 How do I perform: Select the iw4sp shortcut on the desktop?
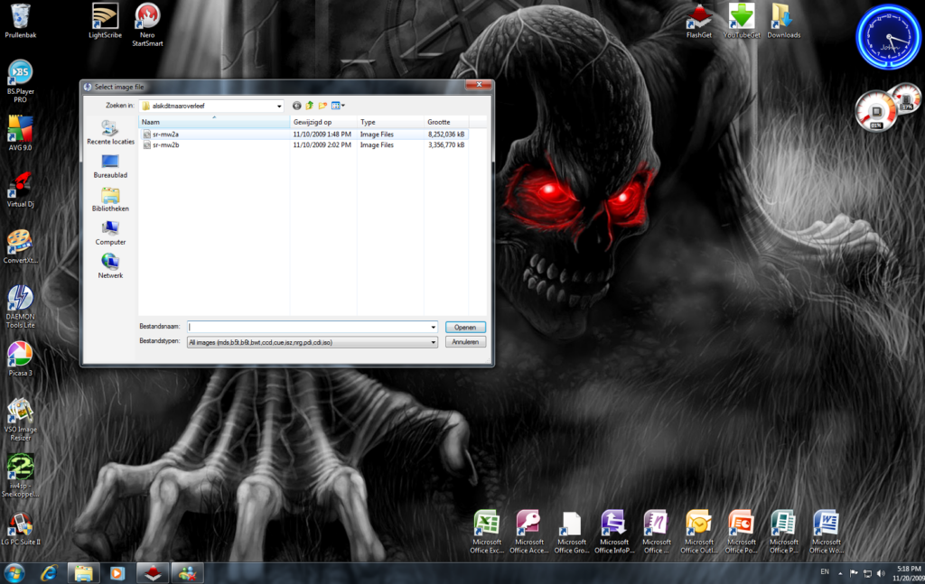coord(21,477)
